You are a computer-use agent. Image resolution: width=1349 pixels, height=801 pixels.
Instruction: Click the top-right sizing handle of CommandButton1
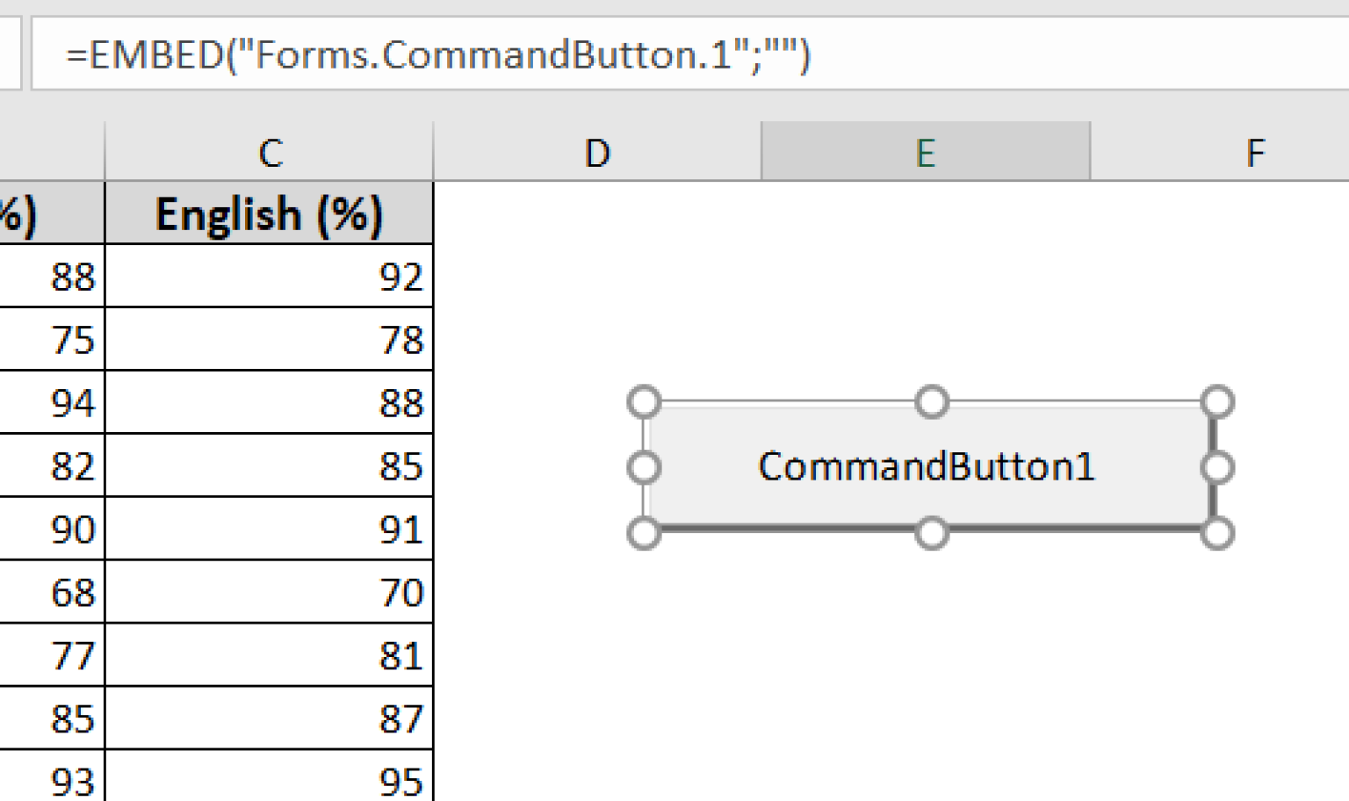[1216, 400]
